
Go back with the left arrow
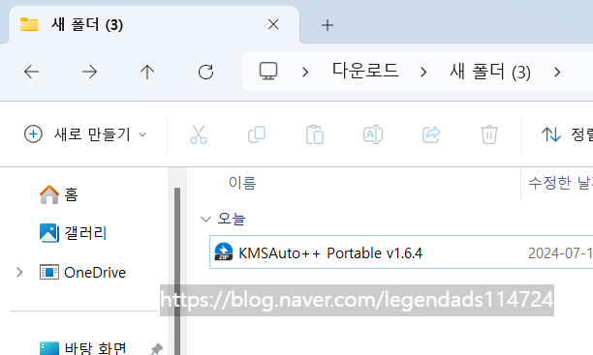click(x=31, y=72)
